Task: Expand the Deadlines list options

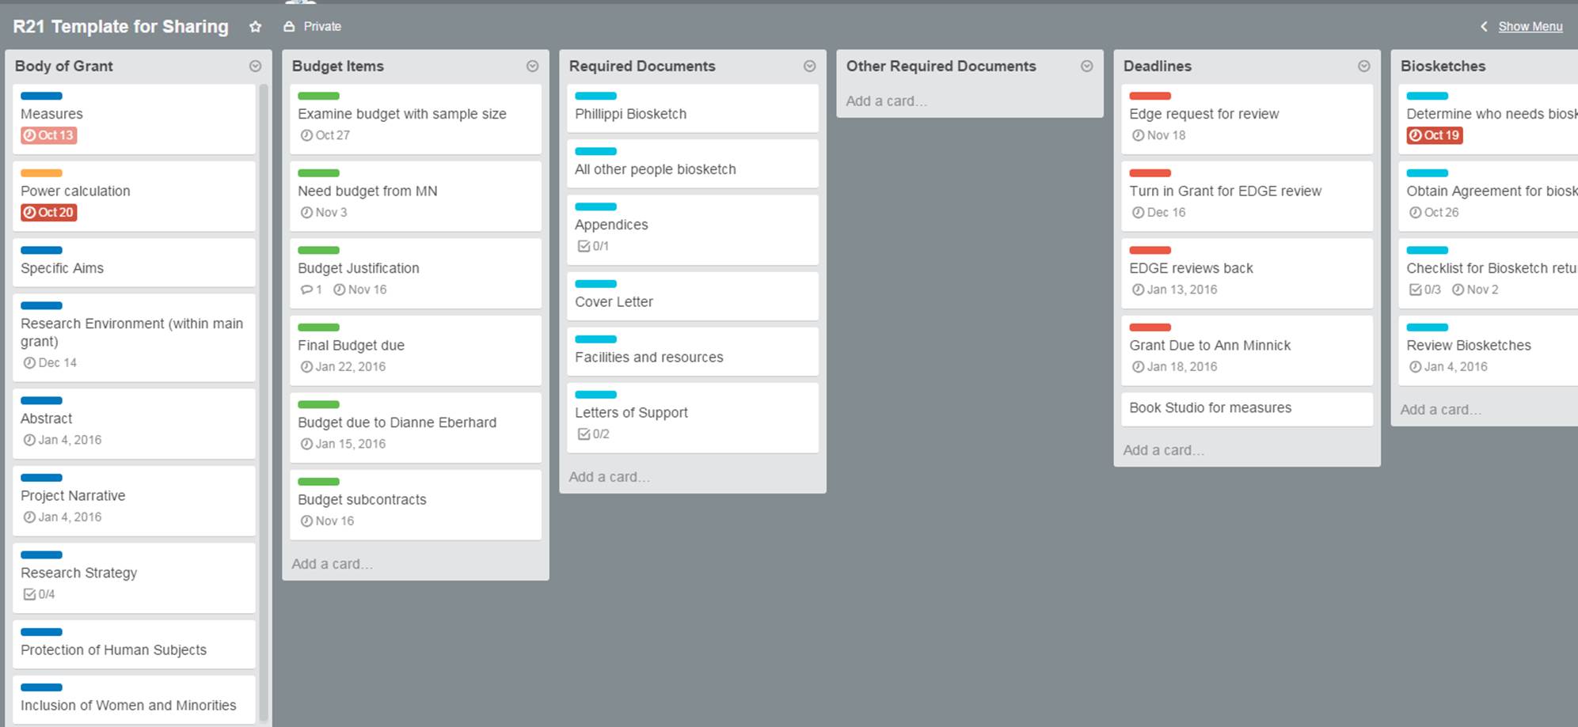Action: click(1363, 66)
